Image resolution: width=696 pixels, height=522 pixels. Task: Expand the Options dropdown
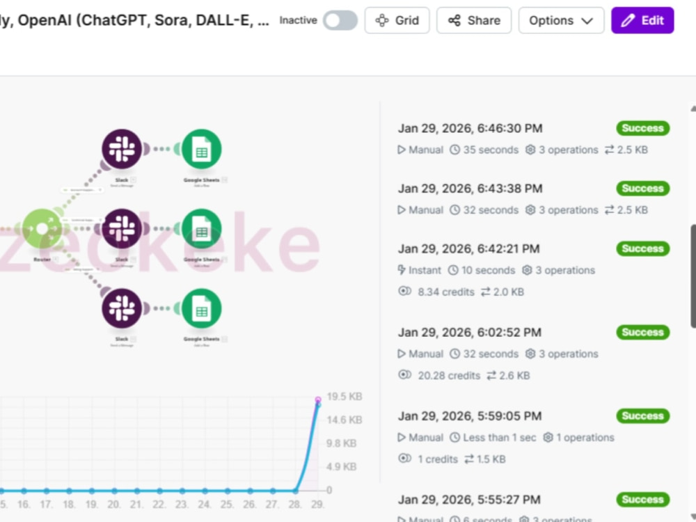561,20
